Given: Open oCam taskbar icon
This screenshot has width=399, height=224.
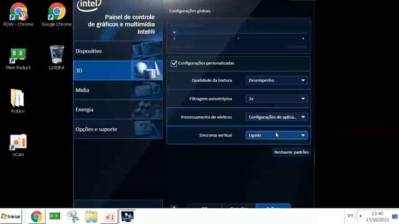Looking at the screenshot, I should pos(110,217).
